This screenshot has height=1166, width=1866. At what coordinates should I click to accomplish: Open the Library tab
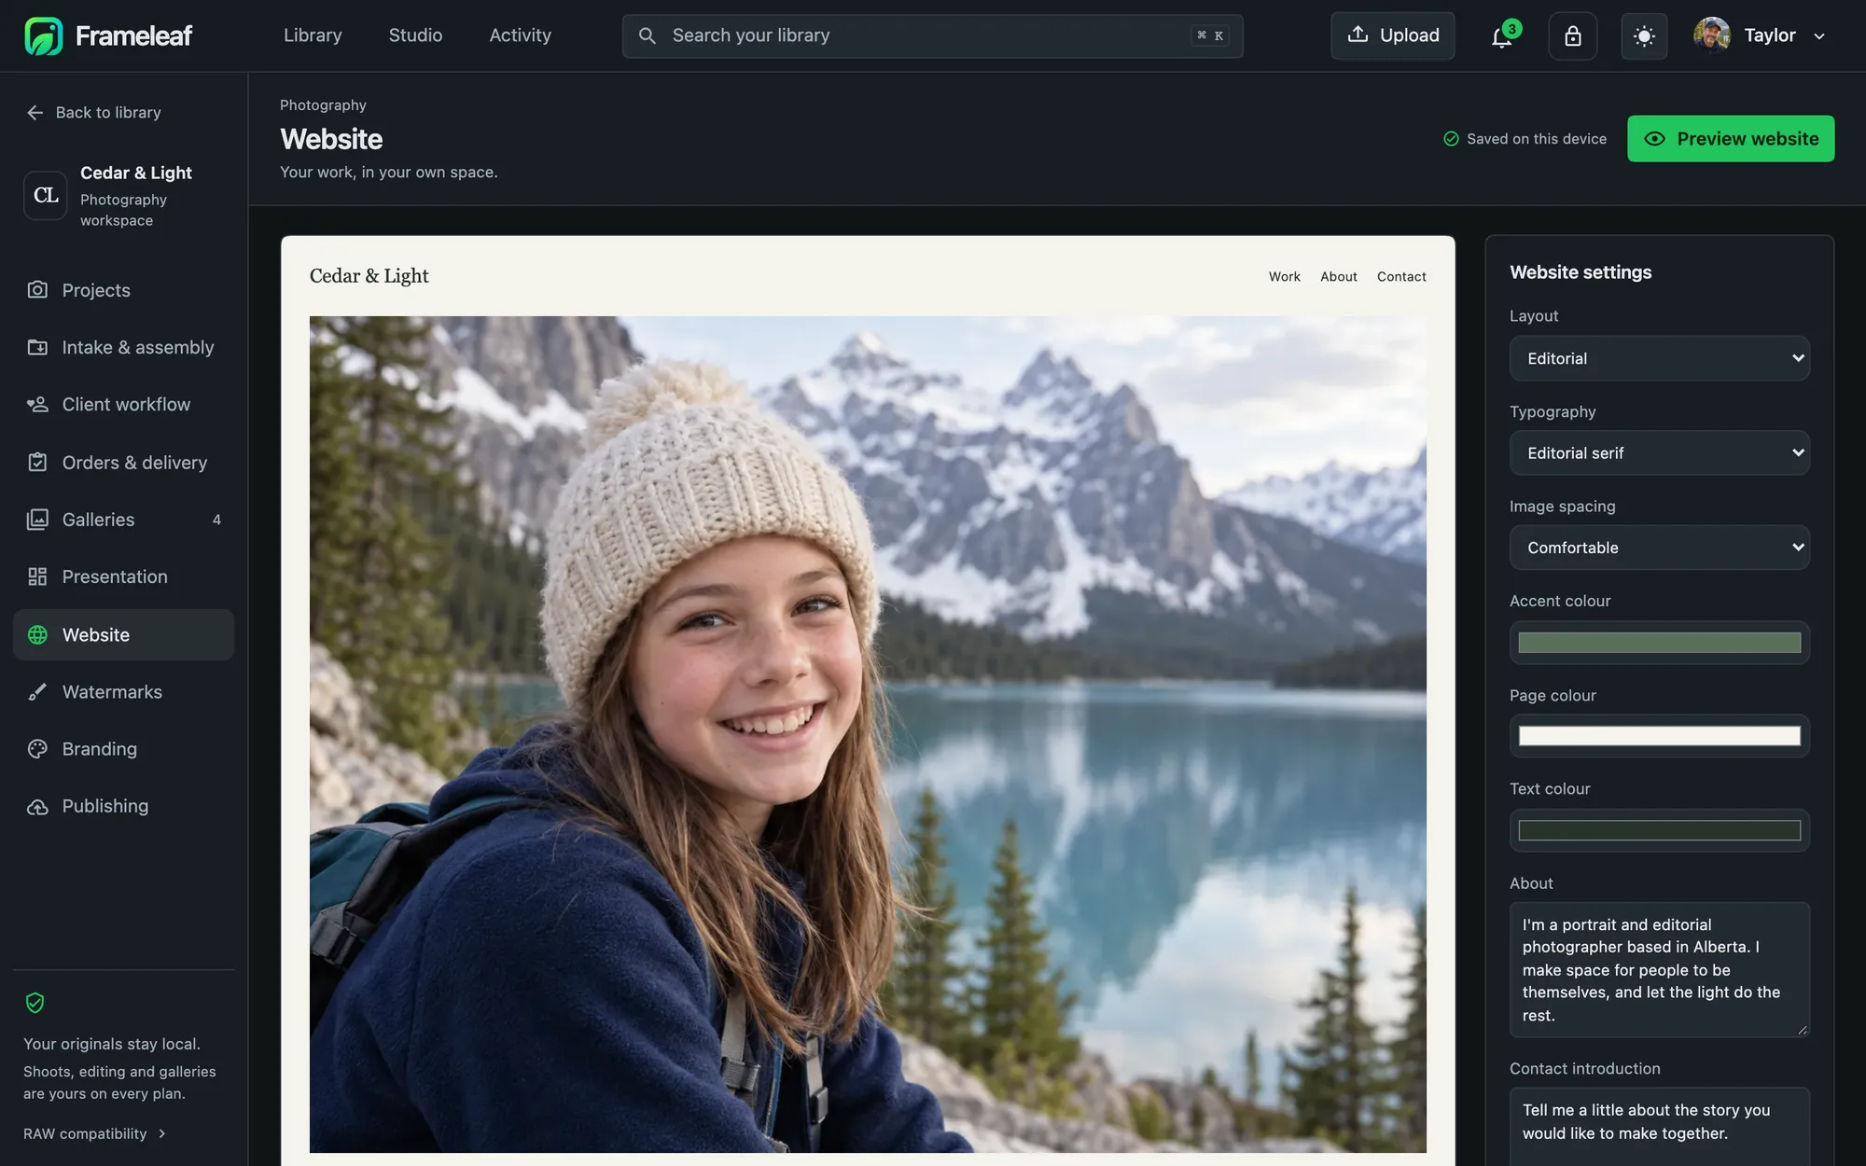[x=313, y=35]
